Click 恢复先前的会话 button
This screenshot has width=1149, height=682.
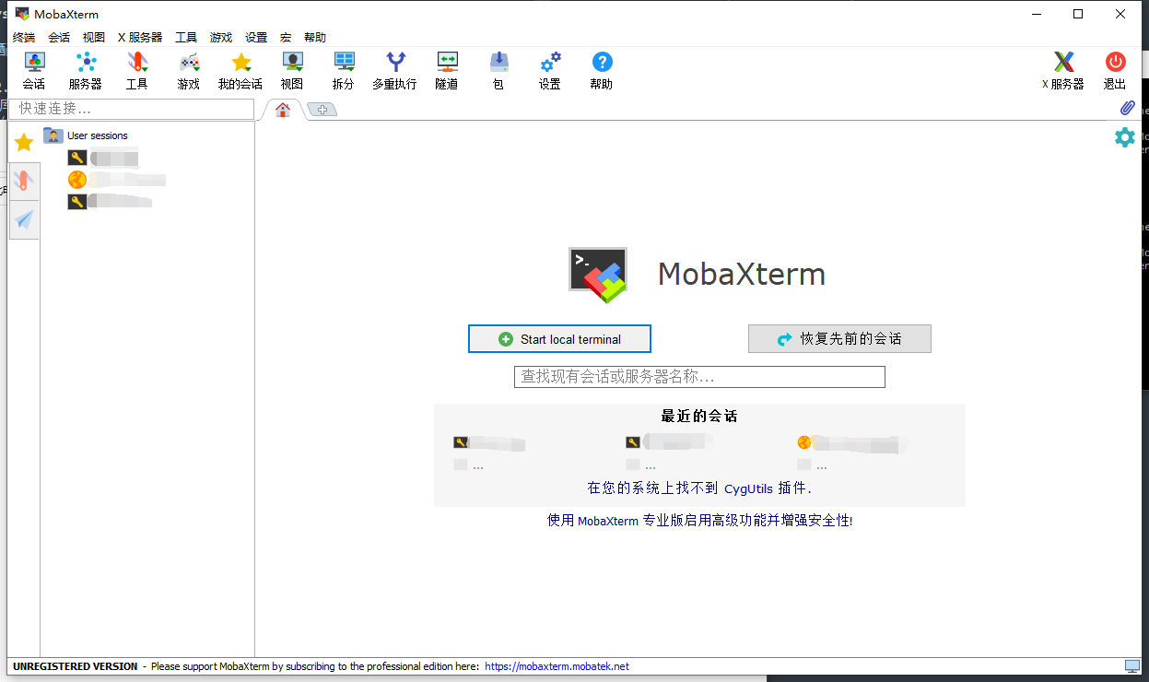tap(839, 338)
